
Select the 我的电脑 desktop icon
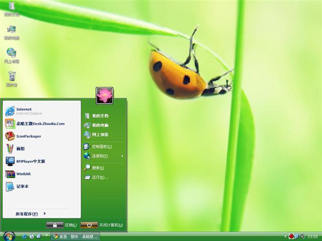12,32
